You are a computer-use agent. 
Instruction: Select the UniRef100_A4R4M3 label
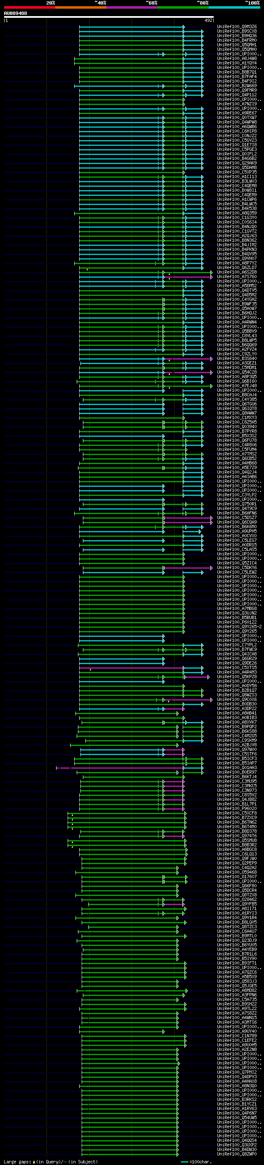coord(237,672)
